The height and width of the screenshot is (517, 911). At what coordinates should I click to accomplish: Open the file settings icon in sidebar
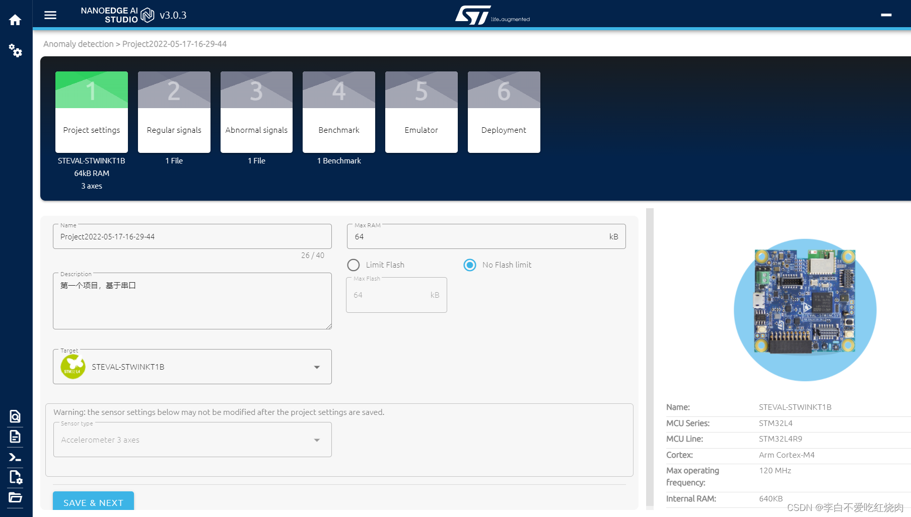click(15, 477)
